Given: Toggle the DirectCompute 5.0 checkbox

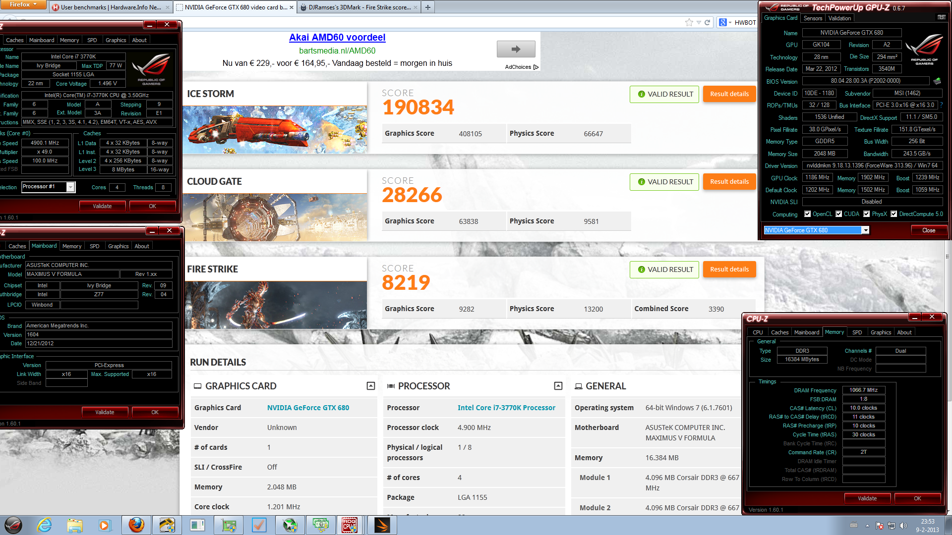Looking at the screenshot, I should pos(893,214).
